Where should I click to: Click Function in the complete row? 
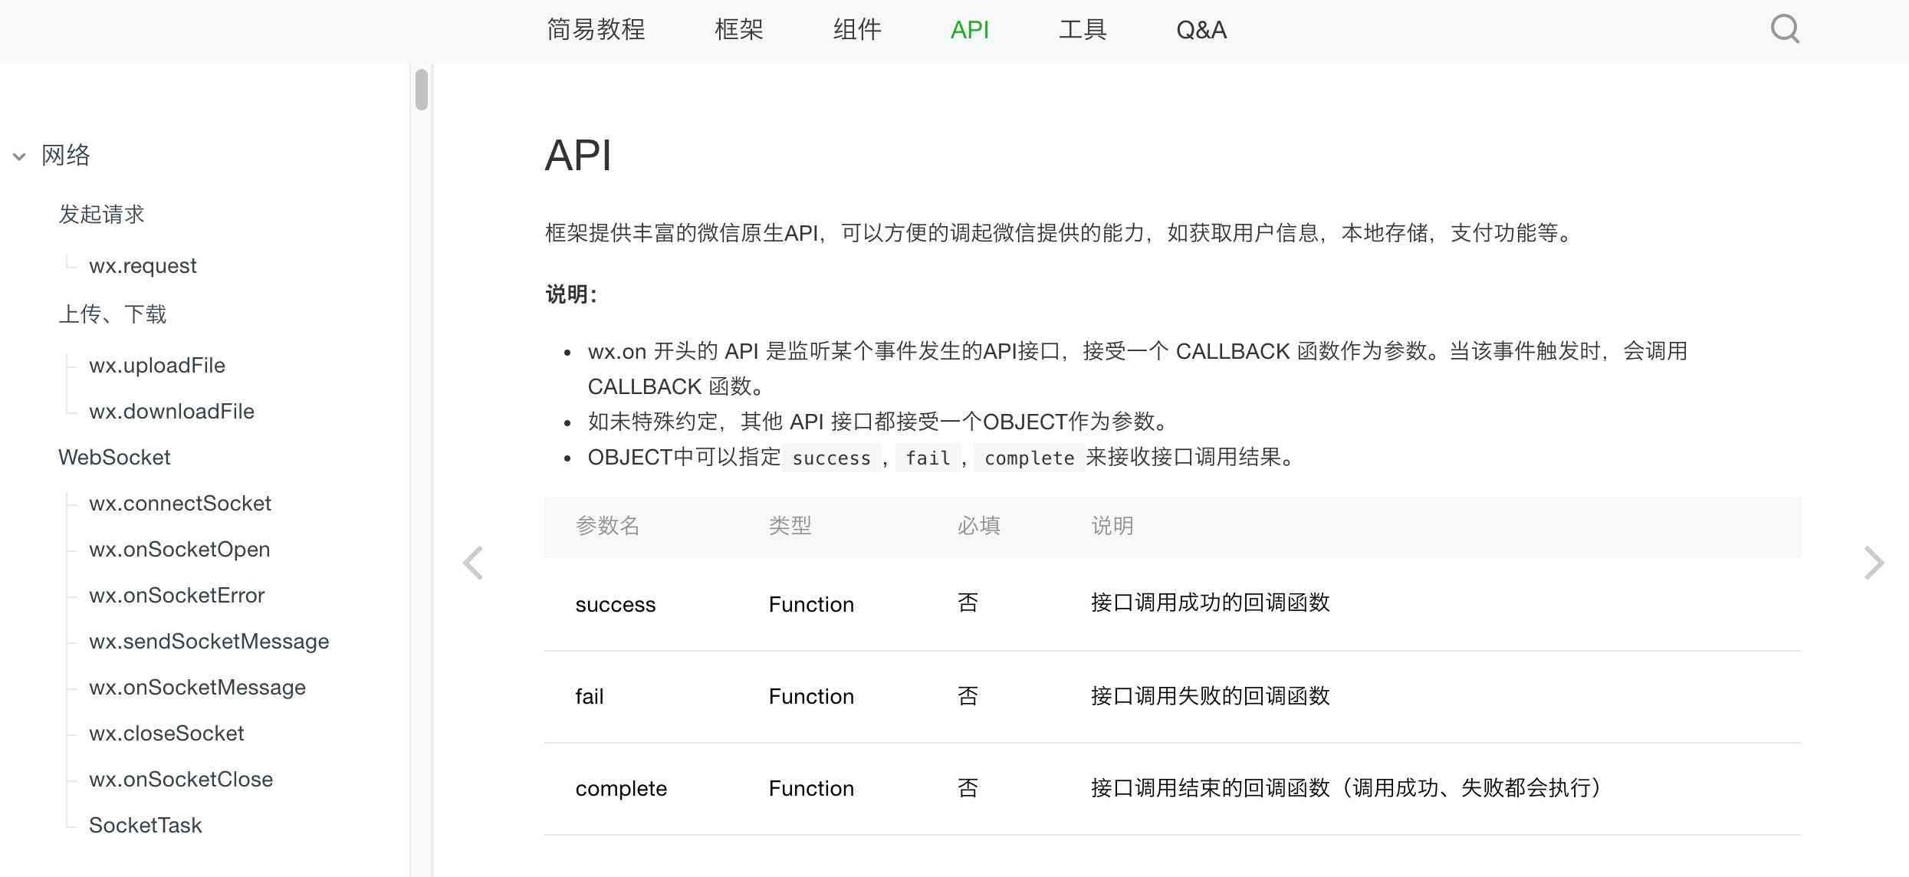(x=811, y=788)
